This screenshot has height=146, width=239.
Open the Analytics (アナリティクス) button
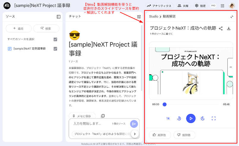(x=159, y=6)
